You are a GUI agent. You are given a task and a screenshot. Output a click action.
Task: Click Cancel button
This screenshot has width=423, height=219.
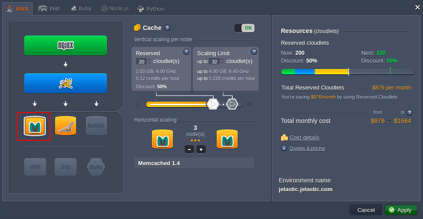pos(366,210)
